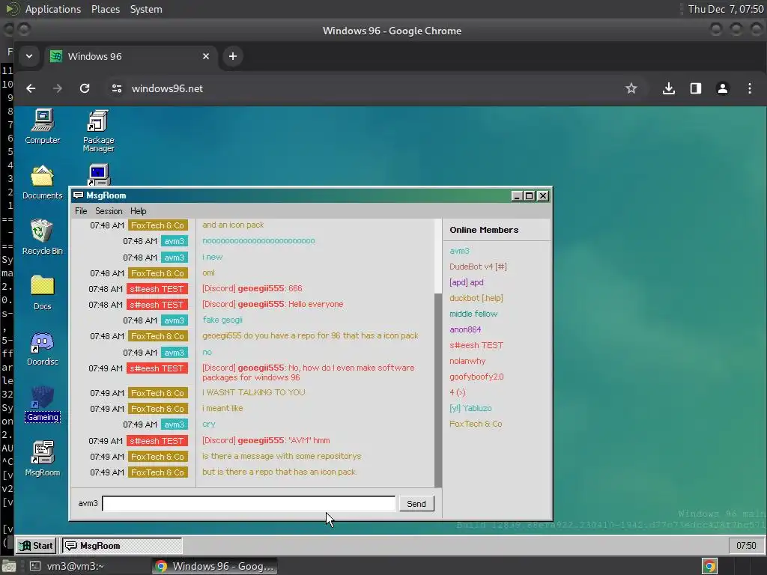Open a new Chrome tab
The width and height of the screenshot is (767, 575).
233,56
